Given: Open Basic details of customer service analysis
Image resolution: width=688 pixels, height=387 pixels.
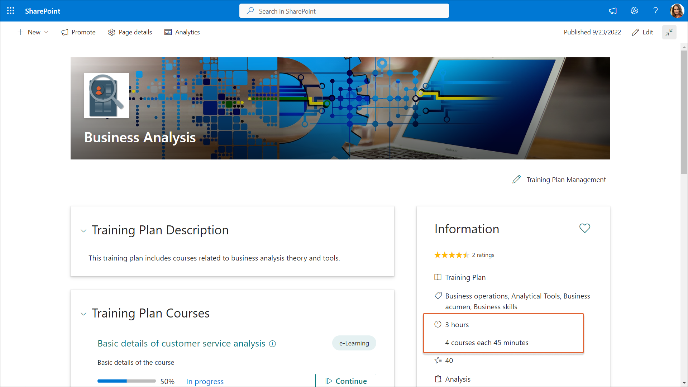Looking at the screenshot, I should tap(181, 343).
